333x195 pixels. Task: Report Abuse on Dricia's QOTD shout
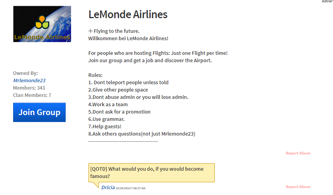[298, 187]
